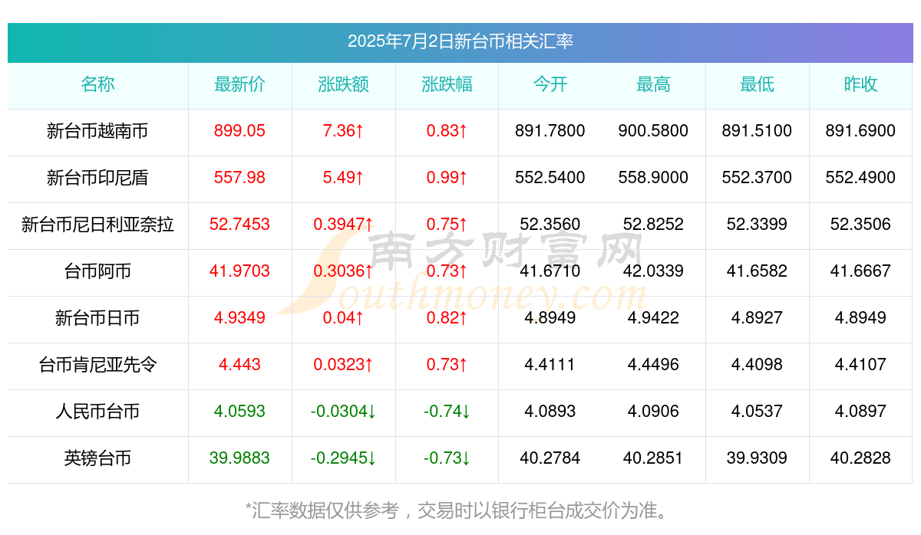Click low value 41.6582
Screen dimensions: 921x535
pos(757,271)
